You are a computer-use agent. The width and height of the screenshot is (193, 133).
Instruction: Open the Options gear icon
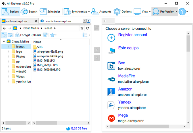(x=117, y=12)
